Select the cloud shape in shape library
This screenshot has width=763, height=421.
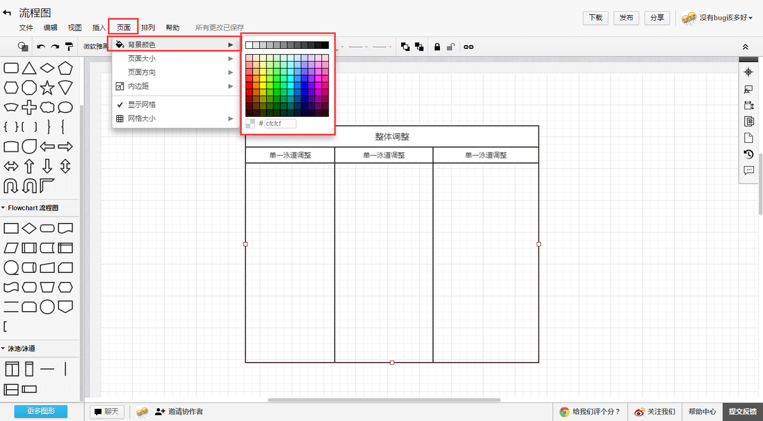(47, 107)
